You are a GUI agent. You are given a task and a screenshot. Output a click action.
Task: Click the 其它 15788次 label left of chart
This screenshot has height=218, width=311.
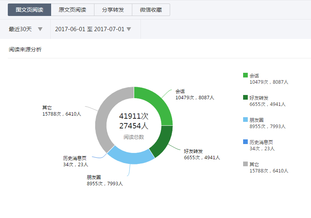tap(62, 111)
